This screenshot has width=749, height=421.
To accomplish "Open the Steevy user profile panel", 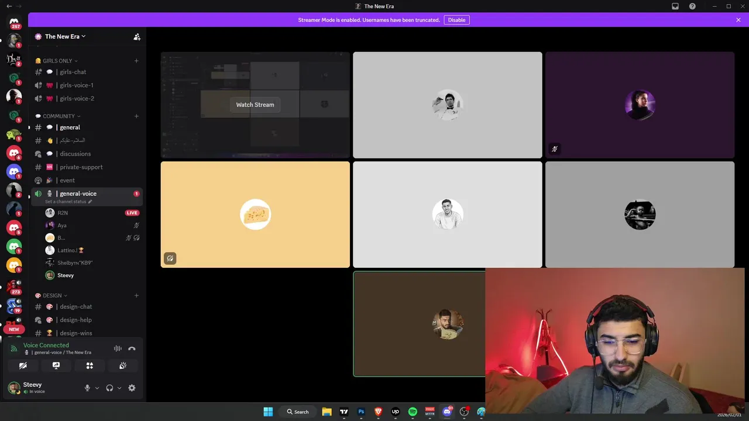I will pyautogui.click(x=43, y=388).
